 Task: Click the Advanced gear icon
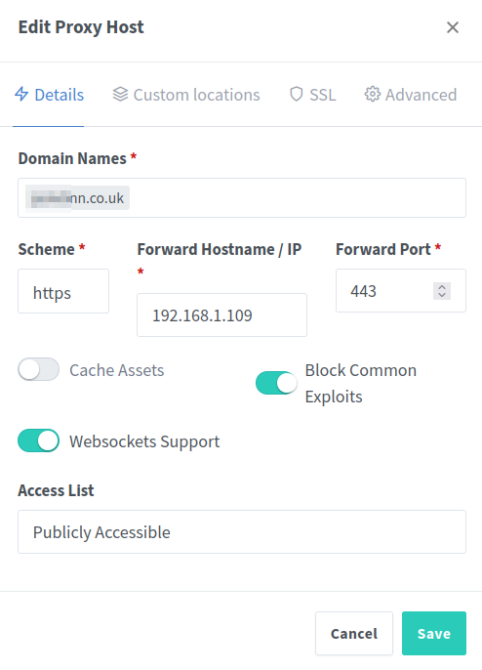pos(373,95)
